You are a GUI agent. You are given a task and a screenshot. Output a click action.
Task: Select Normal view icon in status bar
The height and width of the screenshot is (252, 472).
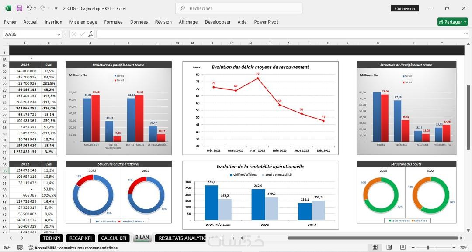[x=375, y=248]
